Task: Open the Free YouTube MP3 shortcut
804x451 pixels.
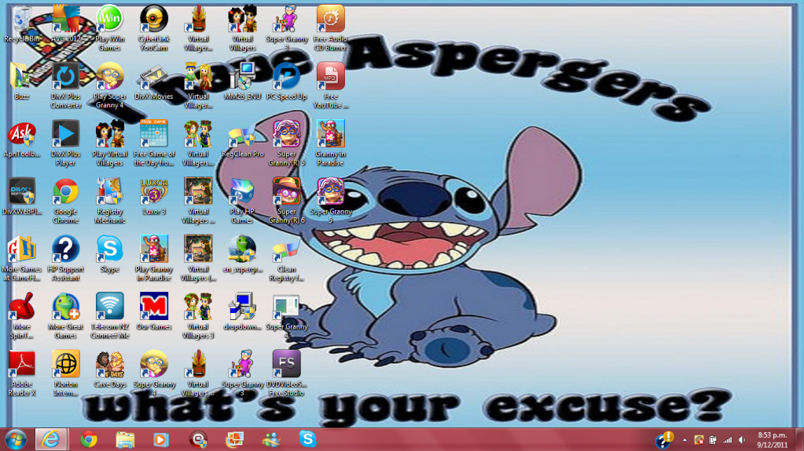Action: [331, 85]
